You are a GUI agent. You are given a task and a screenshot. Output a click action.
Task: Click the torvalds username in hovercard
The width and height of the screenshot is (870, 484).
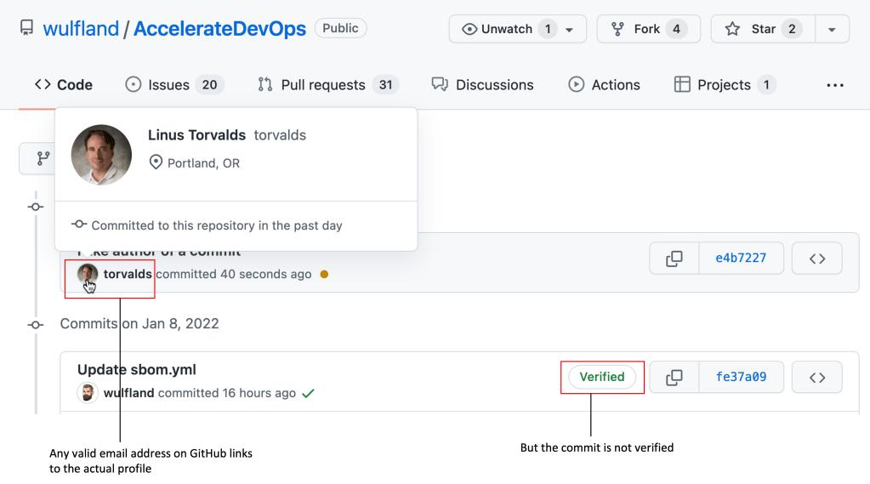point(280,135)
